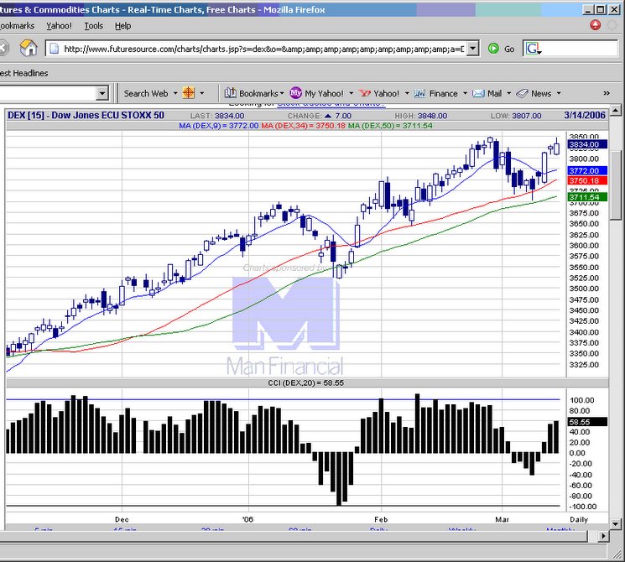Screen dimensions: 625x562
Task: Open the Yahoo search box dropdown
Action: [x=102, y=94]
